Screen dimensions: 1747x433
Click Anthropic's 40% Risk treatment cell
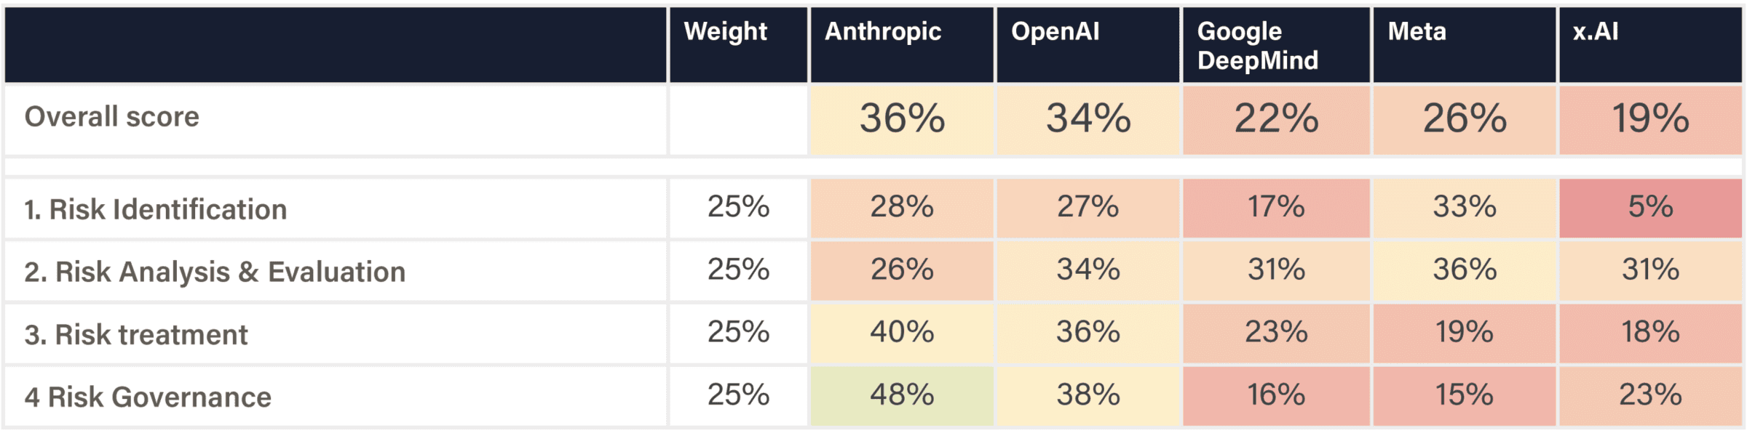pos(902,333)
